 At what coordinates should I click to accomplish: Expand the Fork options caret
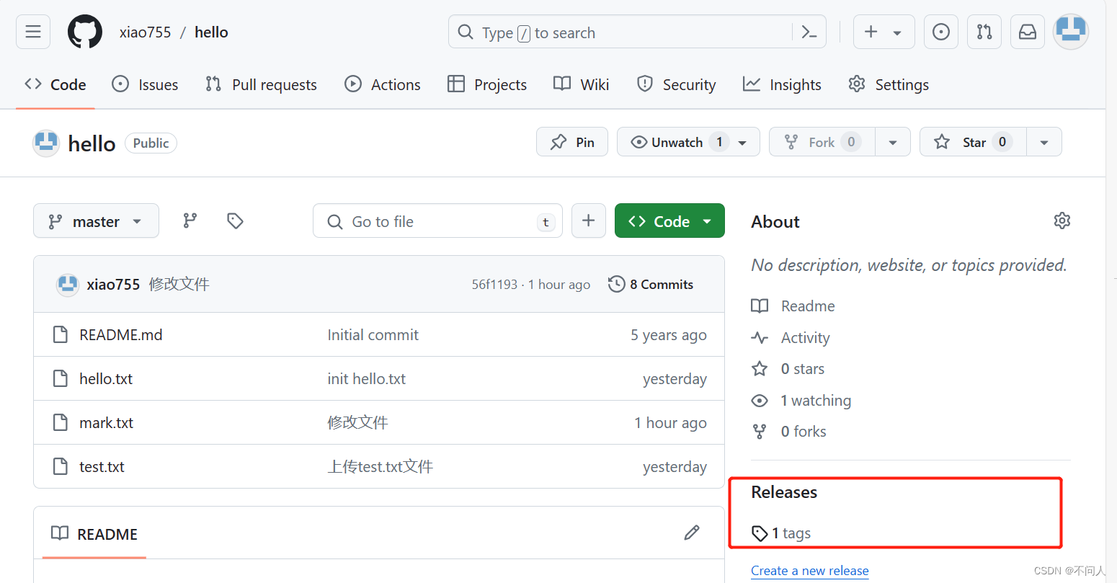coord(893,142)
